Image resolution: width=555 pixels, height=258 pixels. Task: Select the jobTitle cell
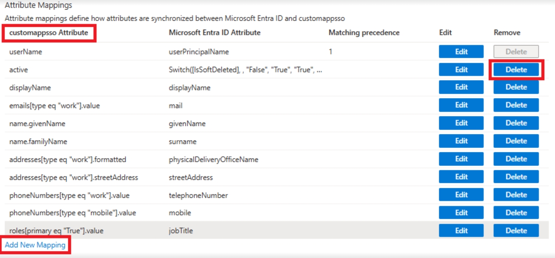(181, 231)
